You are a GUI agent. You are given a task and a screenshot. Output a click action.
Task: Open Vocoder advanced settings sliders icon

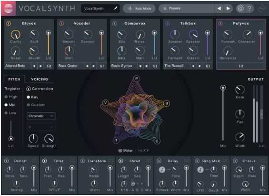pos(102,66)
